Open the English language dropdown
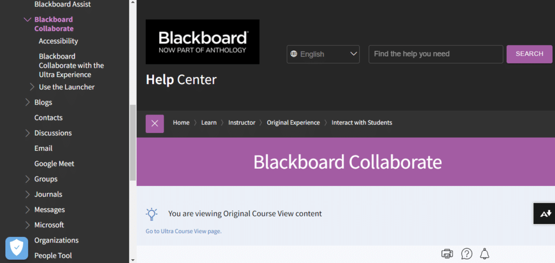 point(323,54)
